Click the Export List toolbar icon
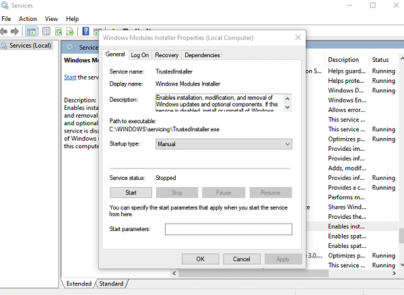 (70, 32)
